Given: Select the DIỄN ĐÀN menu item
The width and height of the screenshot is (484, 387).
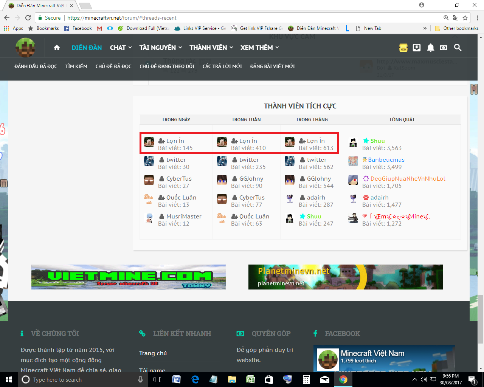Looking at the screenshot, I should (86, 48).
